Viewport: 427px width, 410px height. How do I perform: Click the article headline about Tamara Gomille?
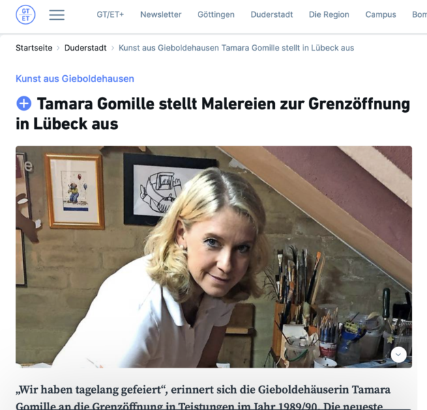point(213,113)
